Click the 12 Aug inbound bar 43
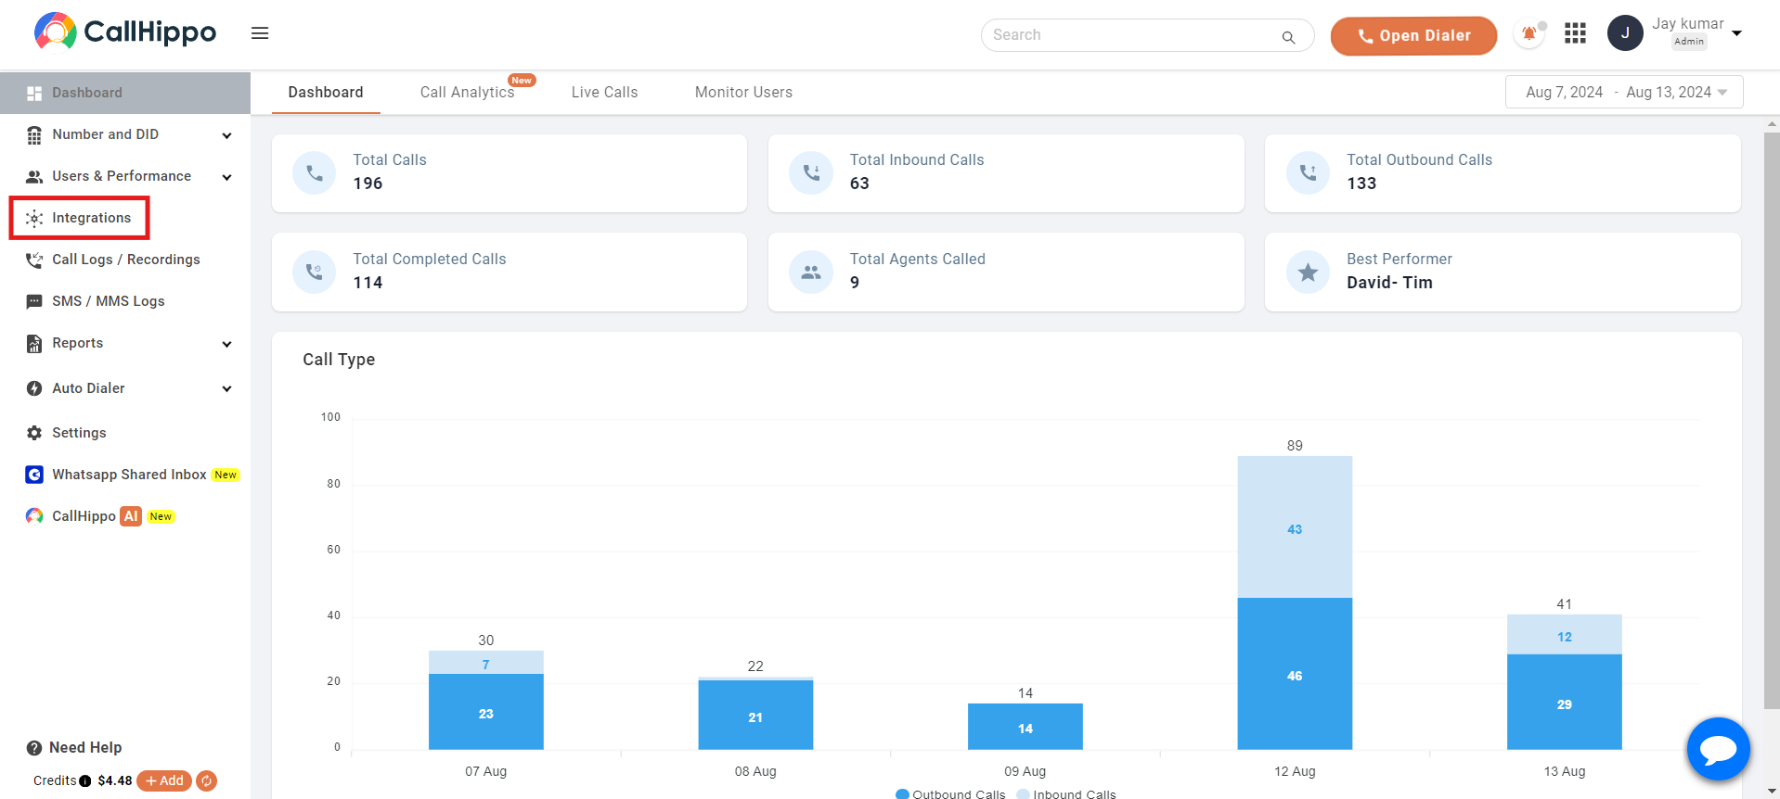The image size is (1780, 799). pyautogui.click(x=1295, y=527)
